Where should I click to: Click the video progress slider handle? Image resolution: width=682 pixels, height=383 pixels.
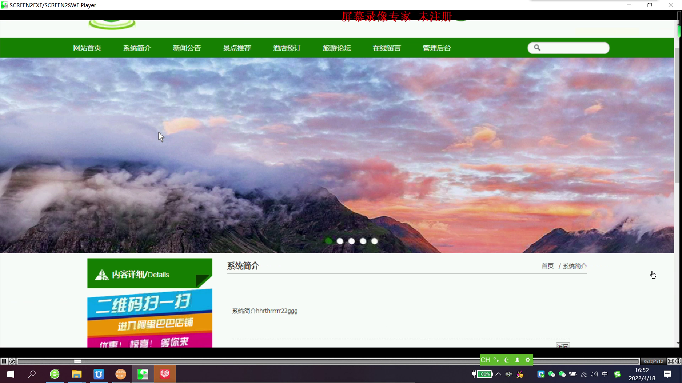pyautogui.click(x=77, y=361)
